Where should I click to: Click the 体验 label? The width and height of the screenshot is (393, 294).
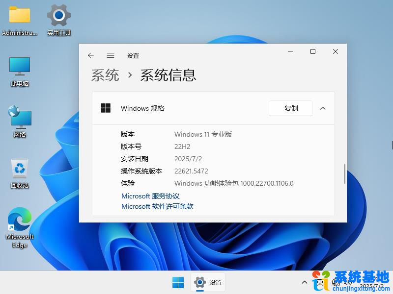click(x=128, y=183)
